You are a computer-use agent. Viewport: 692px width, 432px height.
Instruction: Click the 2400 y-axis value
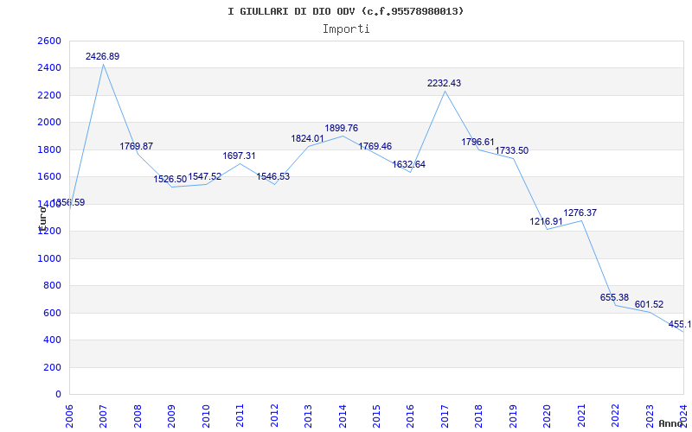49,68
